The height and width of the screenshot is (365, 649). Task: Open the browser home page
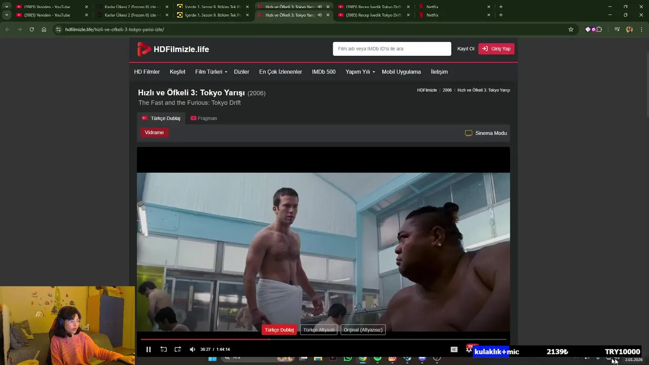pos(44,29)
